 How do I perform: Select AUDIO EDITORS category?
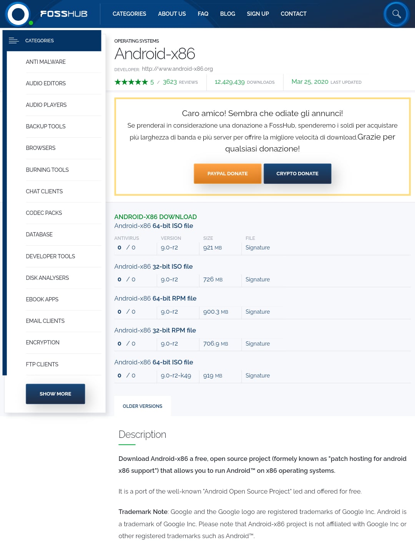[46, 83]
